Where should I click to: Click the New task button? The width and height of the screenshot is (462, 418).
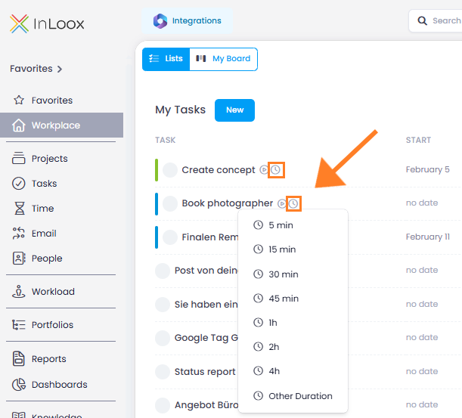point(234,110)
